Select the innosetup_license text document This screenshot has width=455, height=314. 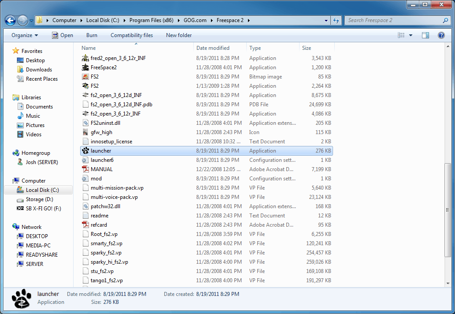(206, 142)
